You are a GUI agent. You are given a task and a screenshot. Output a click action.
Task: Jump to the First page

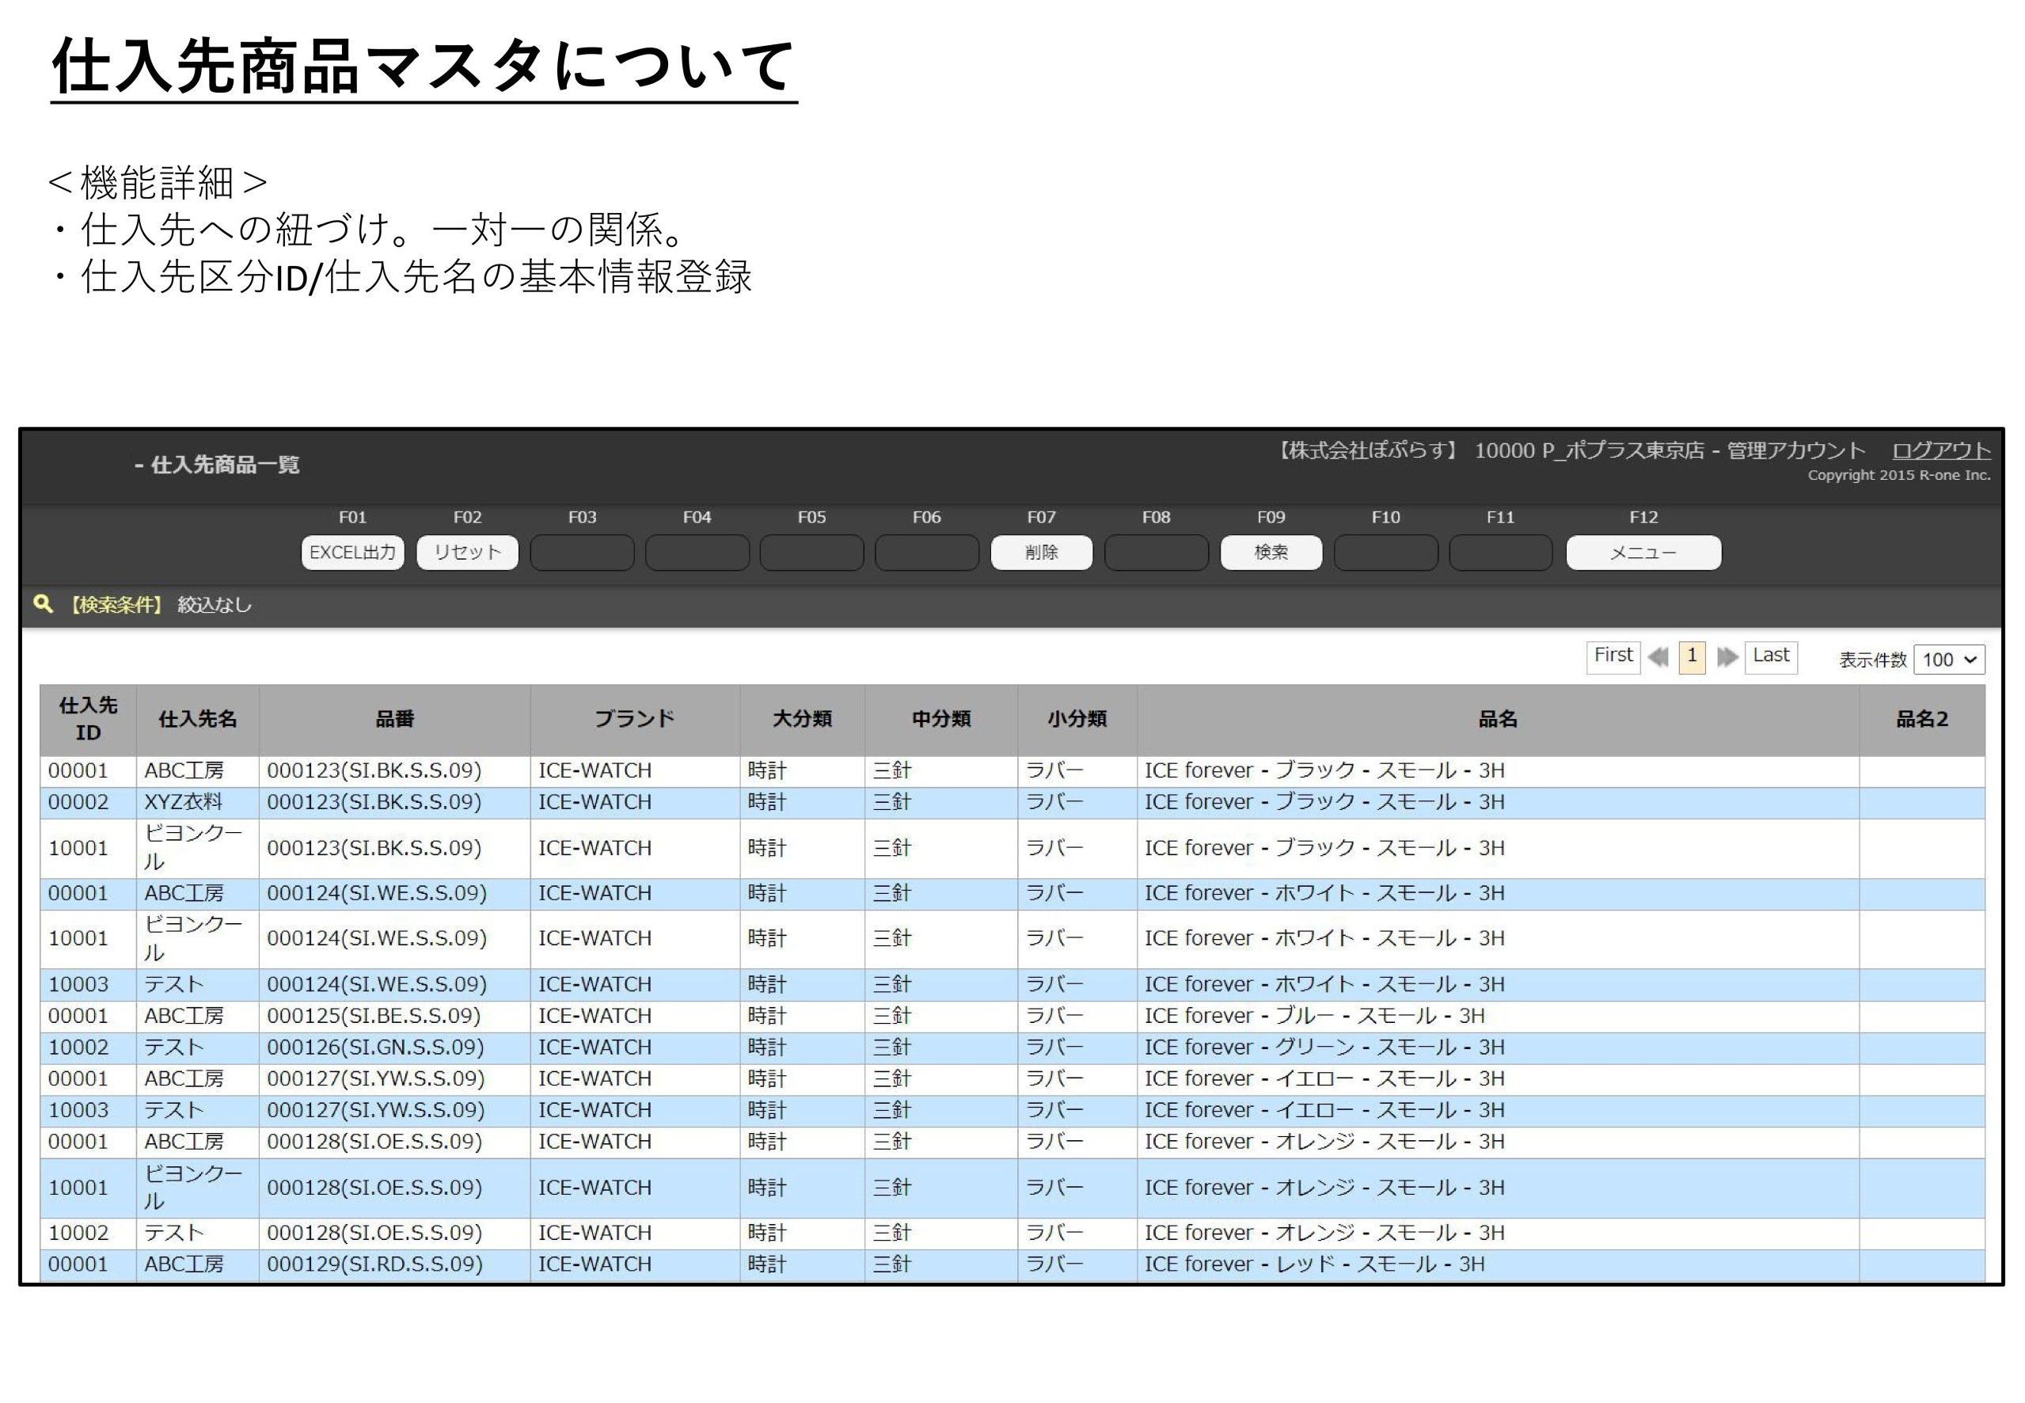[1612, 656]
